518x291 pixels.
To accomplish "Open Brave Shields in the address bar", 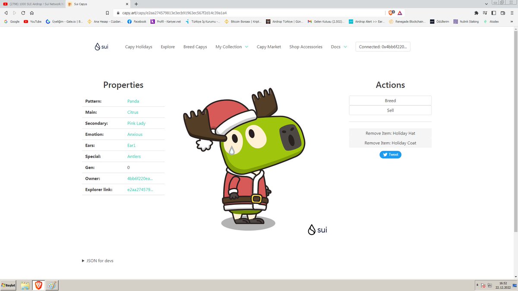I will (x=390, y=13).
